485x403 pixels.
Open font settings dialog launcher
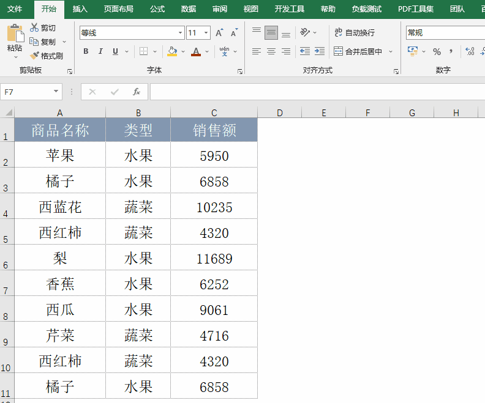240,72
